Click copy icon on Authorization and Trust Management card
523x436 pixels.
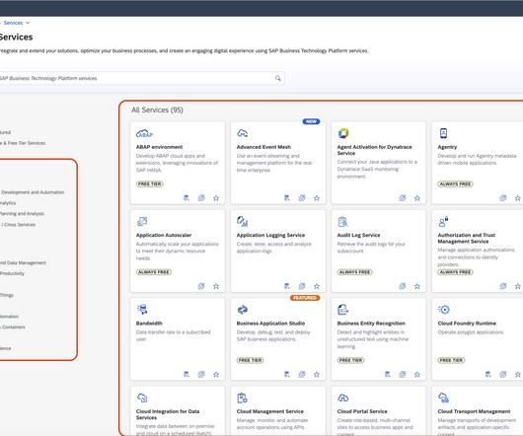(x=503, y=286)
